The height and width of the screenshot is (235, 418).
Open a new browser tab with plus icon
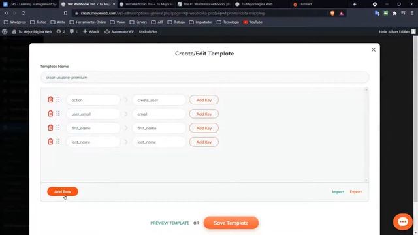coord(355,4)
